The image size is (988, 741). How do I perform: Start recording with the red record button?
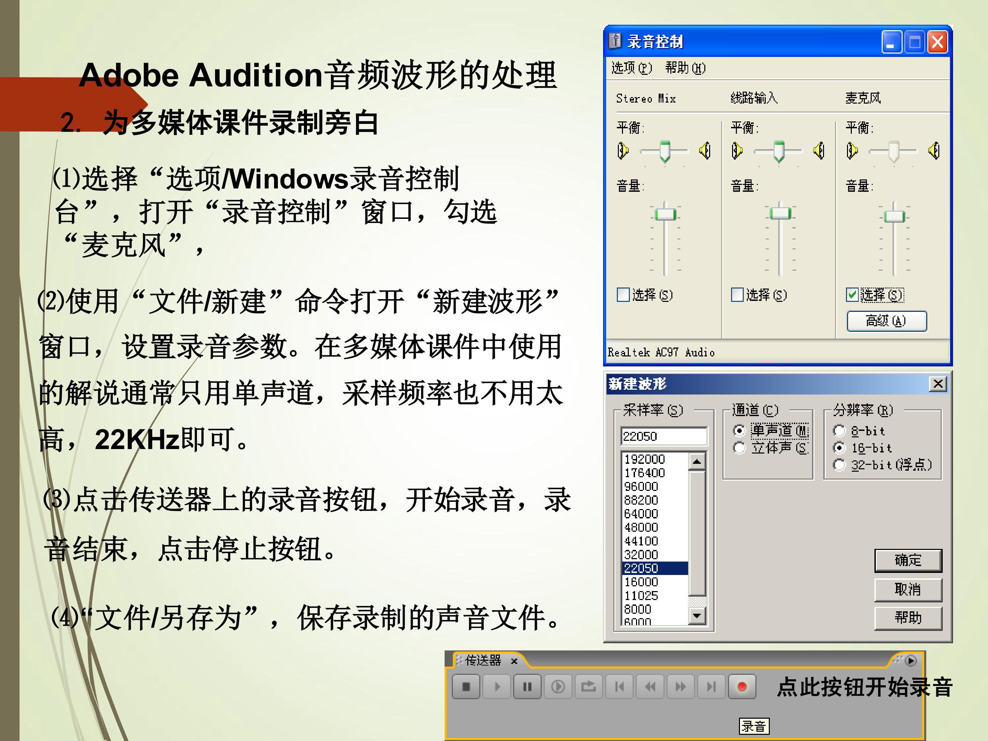click(x=742, y=686)
